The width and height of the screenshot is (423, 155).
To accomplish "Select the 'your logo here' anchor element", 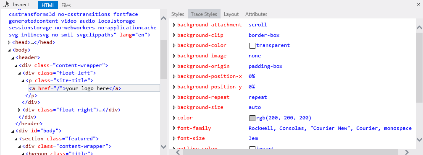I will click(94, 88).
